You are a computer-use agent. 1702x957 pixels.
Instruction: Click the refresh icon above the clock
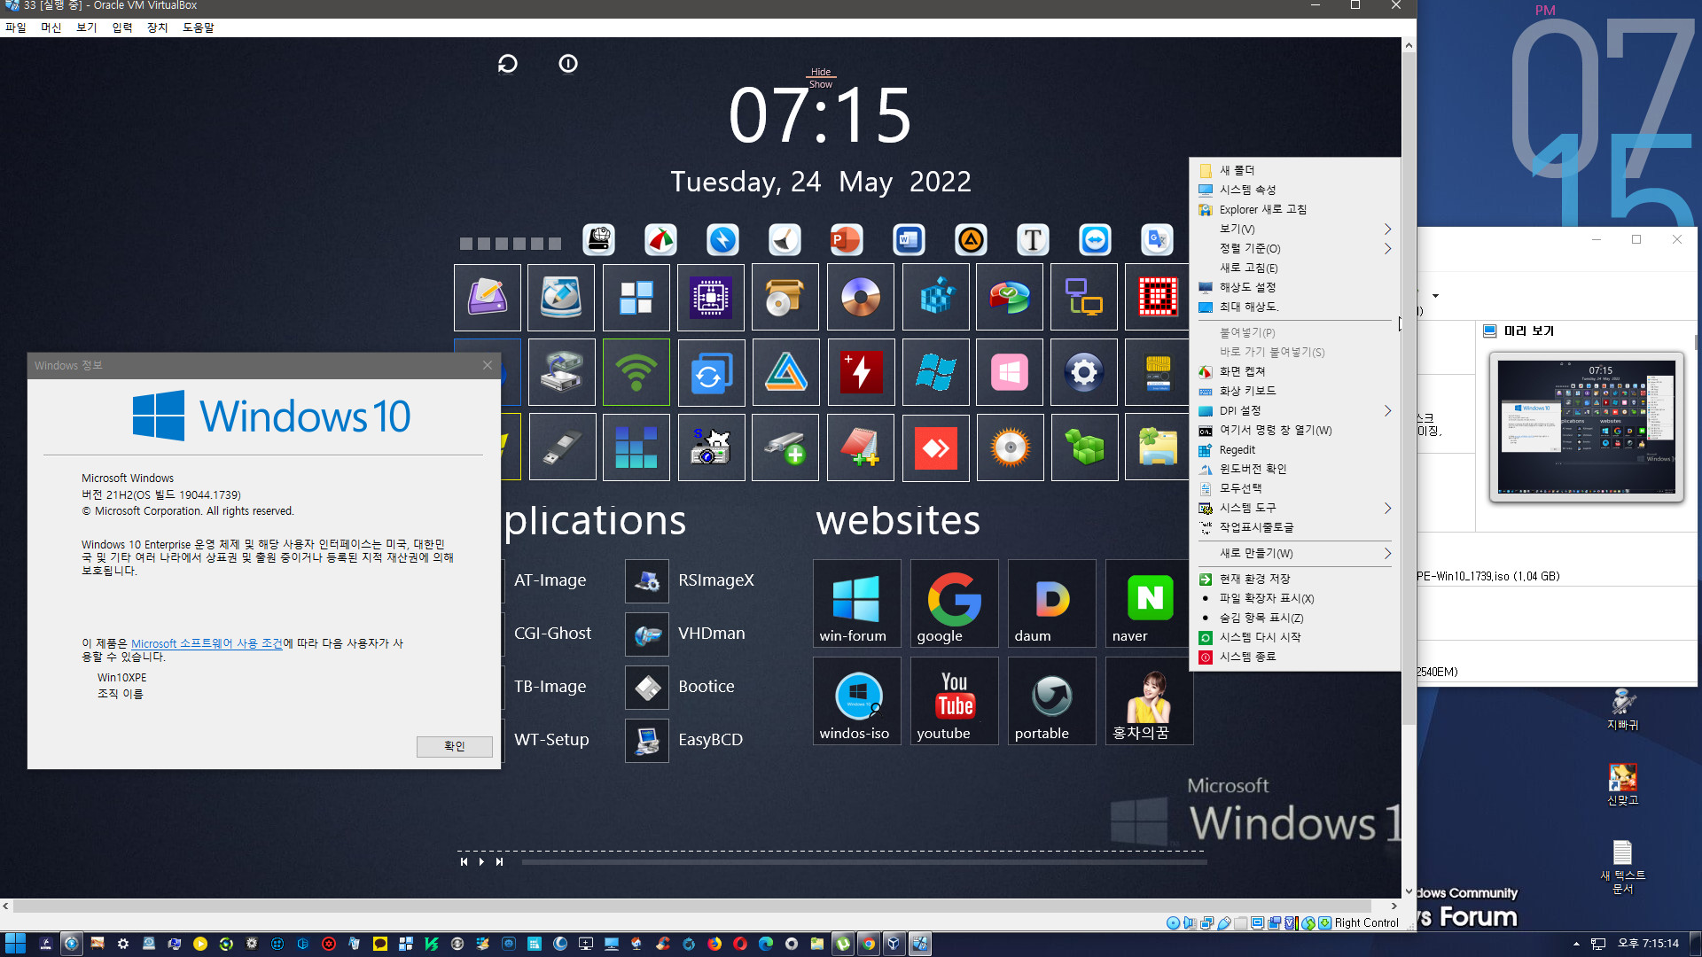pyautogui.click(x=507, y=64)
